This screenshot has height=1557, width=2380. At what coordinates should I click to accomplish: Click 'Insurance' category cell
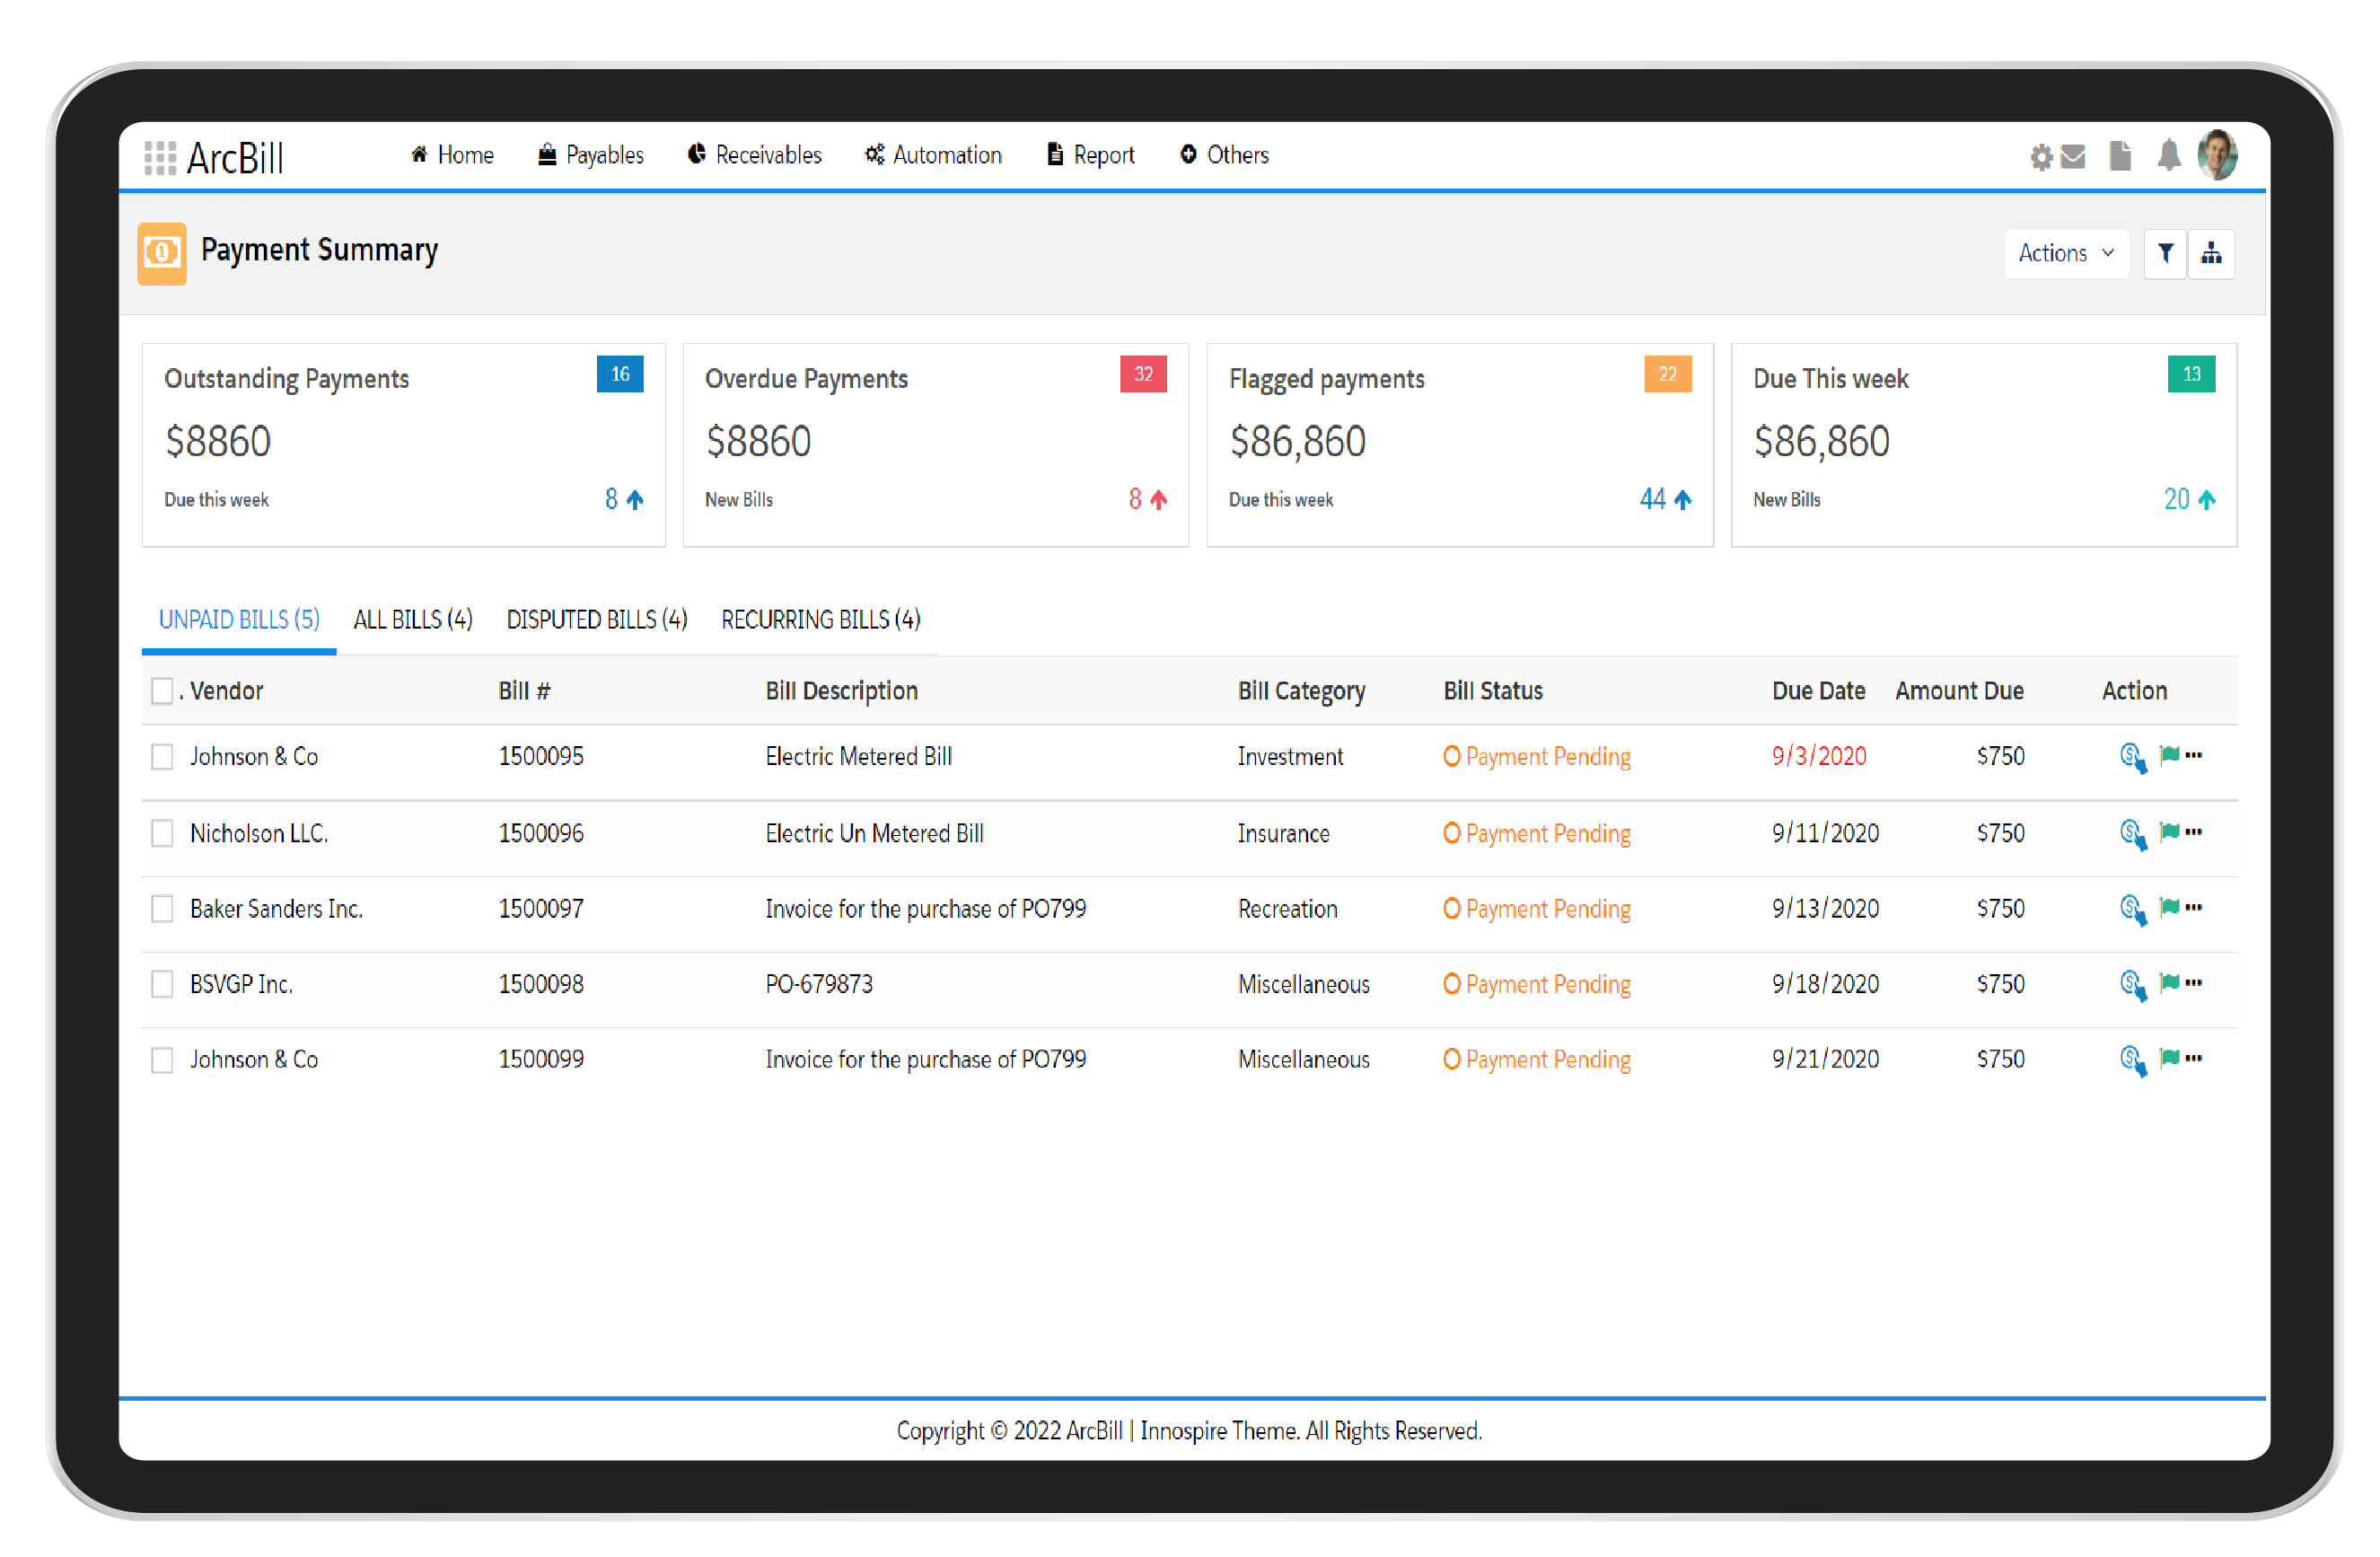point(1283,834)
